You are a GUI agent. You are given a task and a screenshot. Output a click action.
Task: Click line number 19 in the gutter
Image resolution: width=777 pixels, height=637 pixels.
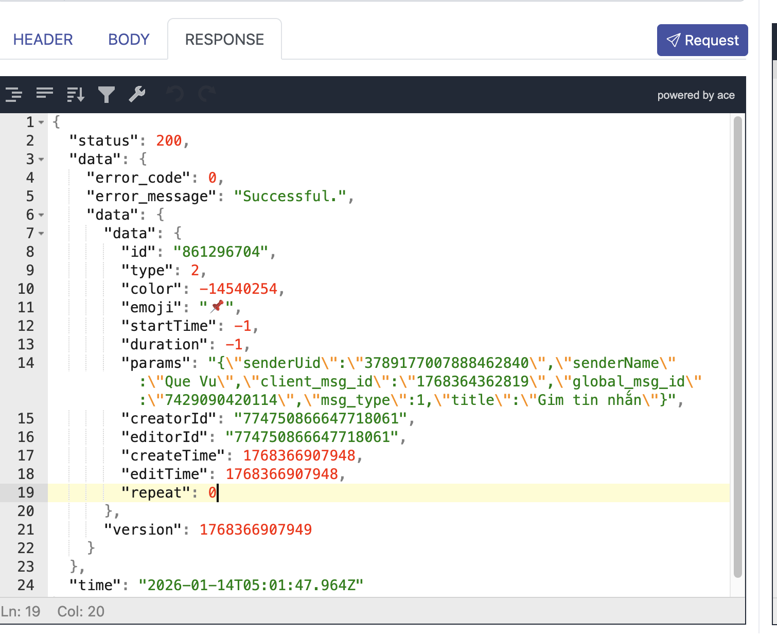point(26,493)
